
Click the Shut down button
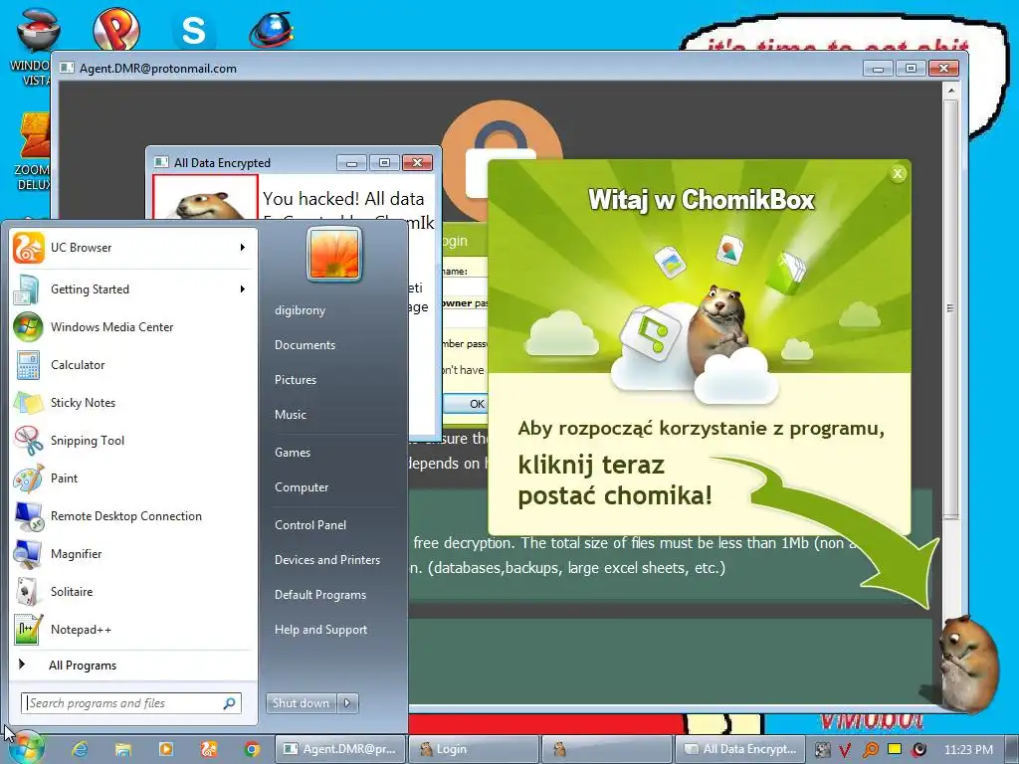click(x=301, y=703)
